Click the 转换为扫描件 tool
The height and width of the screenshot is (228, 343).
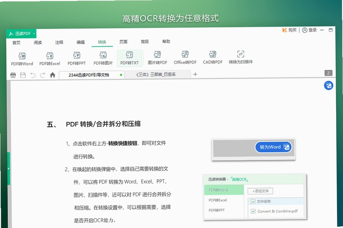[241, 57]
